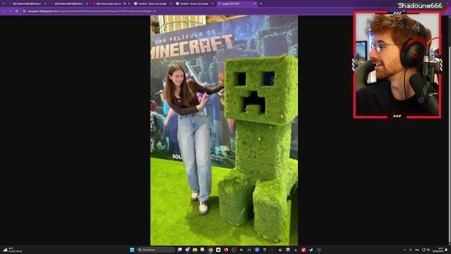Switch to the Sandratv Google search tab
This screenshot has width=451, height=254.
pos(194,4)
